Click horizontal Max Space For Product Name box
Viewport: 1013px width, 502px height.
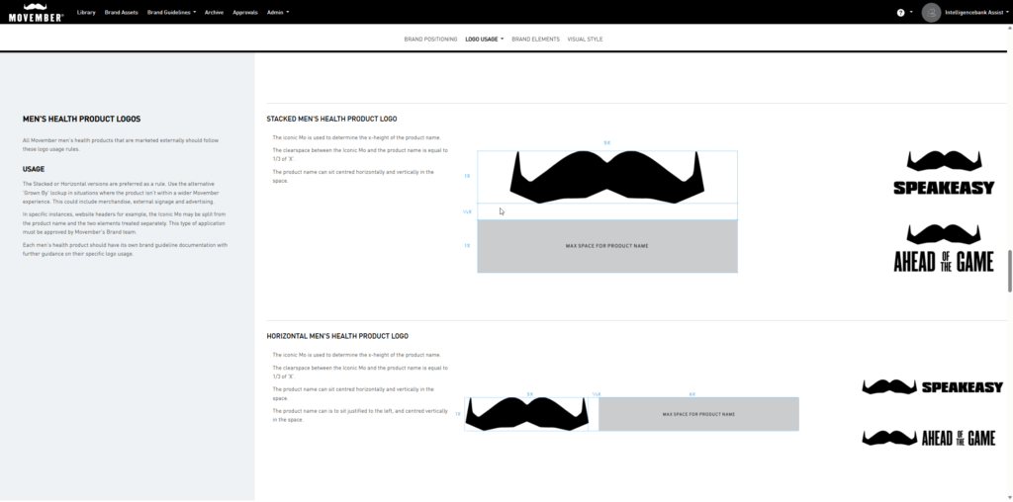pos(698,414)
